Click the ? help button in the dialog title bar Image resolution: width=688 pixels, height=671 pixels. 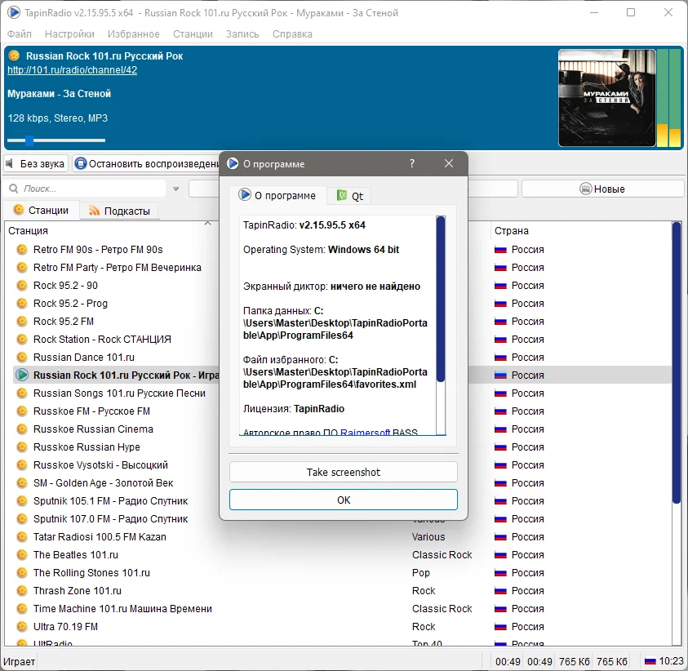click(x=411, y=164)
